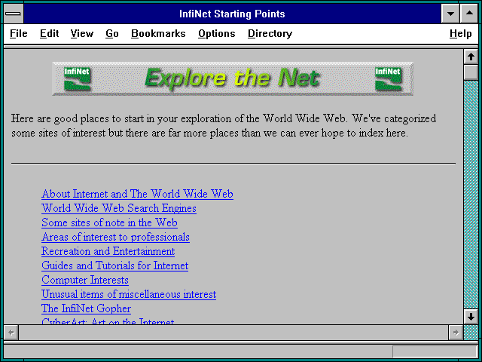Click the horizontal scrollbar left arrow
Viewport: 482px width, 362px height.
click(x=11, y=333)
